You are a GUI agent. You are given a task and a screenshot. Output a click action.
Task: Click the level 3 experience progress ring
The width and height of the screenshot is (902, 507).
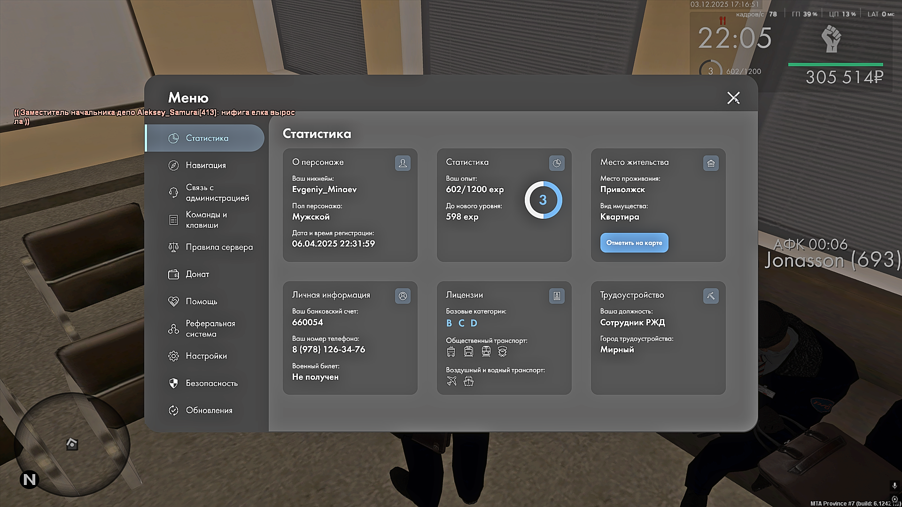(x=543, y=200)
